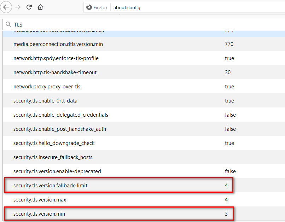Image resolution: width=285 pixels, height=222 pixels.
Task: Select network.http.spdy.enforce-tls-profile row name
Action: pos(56,58)
